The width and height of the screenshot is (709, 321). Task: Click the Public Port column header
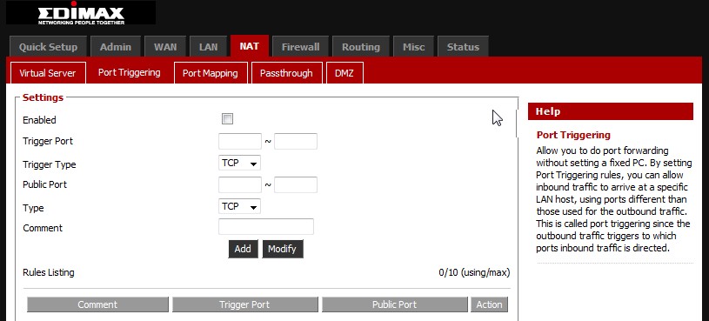coord(394,304)
